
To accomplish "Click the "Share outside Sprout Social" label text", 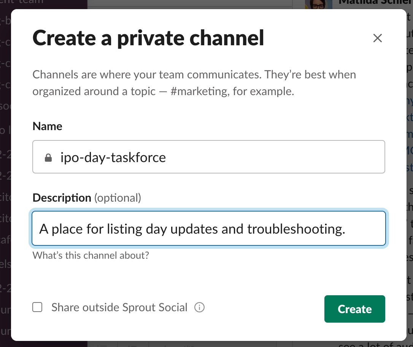I will (x=119, y=307).
